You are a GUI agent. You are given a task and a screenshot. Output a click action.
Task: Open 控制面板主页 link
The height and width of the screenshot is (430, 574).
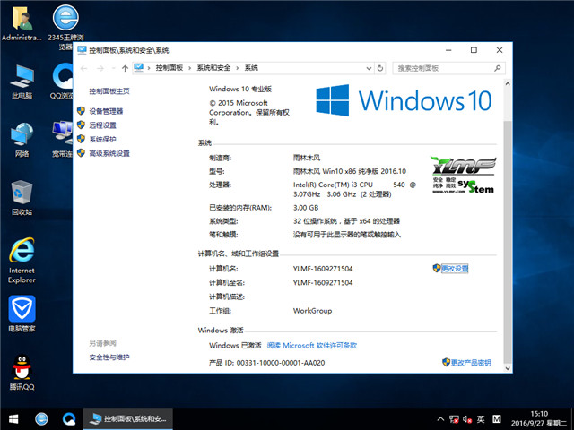click(x=109, y=91)
